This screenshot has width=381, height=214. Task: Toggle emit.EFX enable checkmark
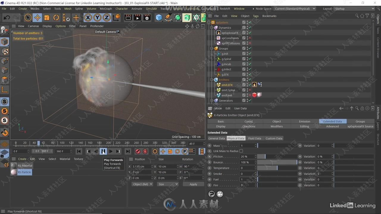click(x=250, y=85)
